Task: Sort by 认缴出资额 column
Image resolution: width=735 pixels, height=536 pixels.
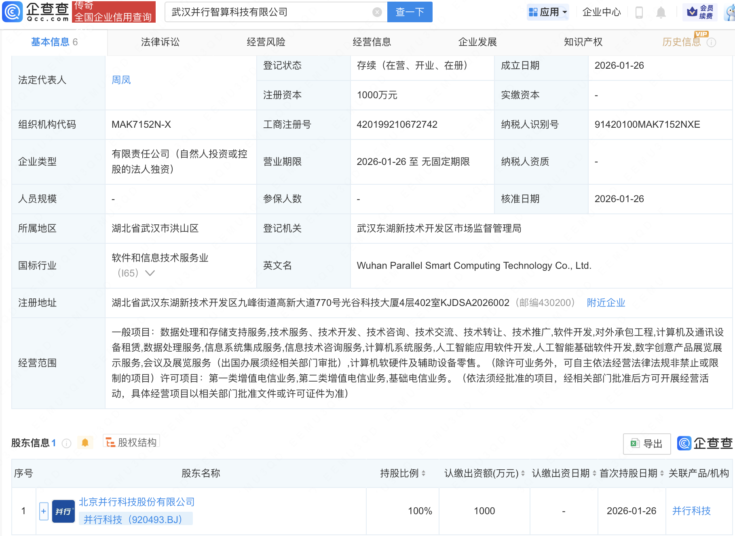Action: tap(523, 473)
